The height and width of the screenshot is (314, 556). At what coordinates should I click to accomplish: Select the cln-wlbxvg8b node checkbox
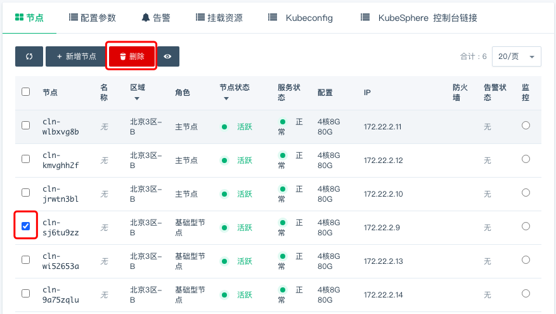(x=26, y=125)
